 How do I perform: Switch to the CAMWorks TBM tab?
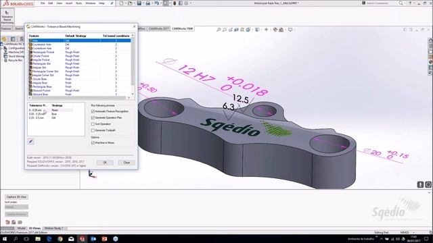(182, 28)
